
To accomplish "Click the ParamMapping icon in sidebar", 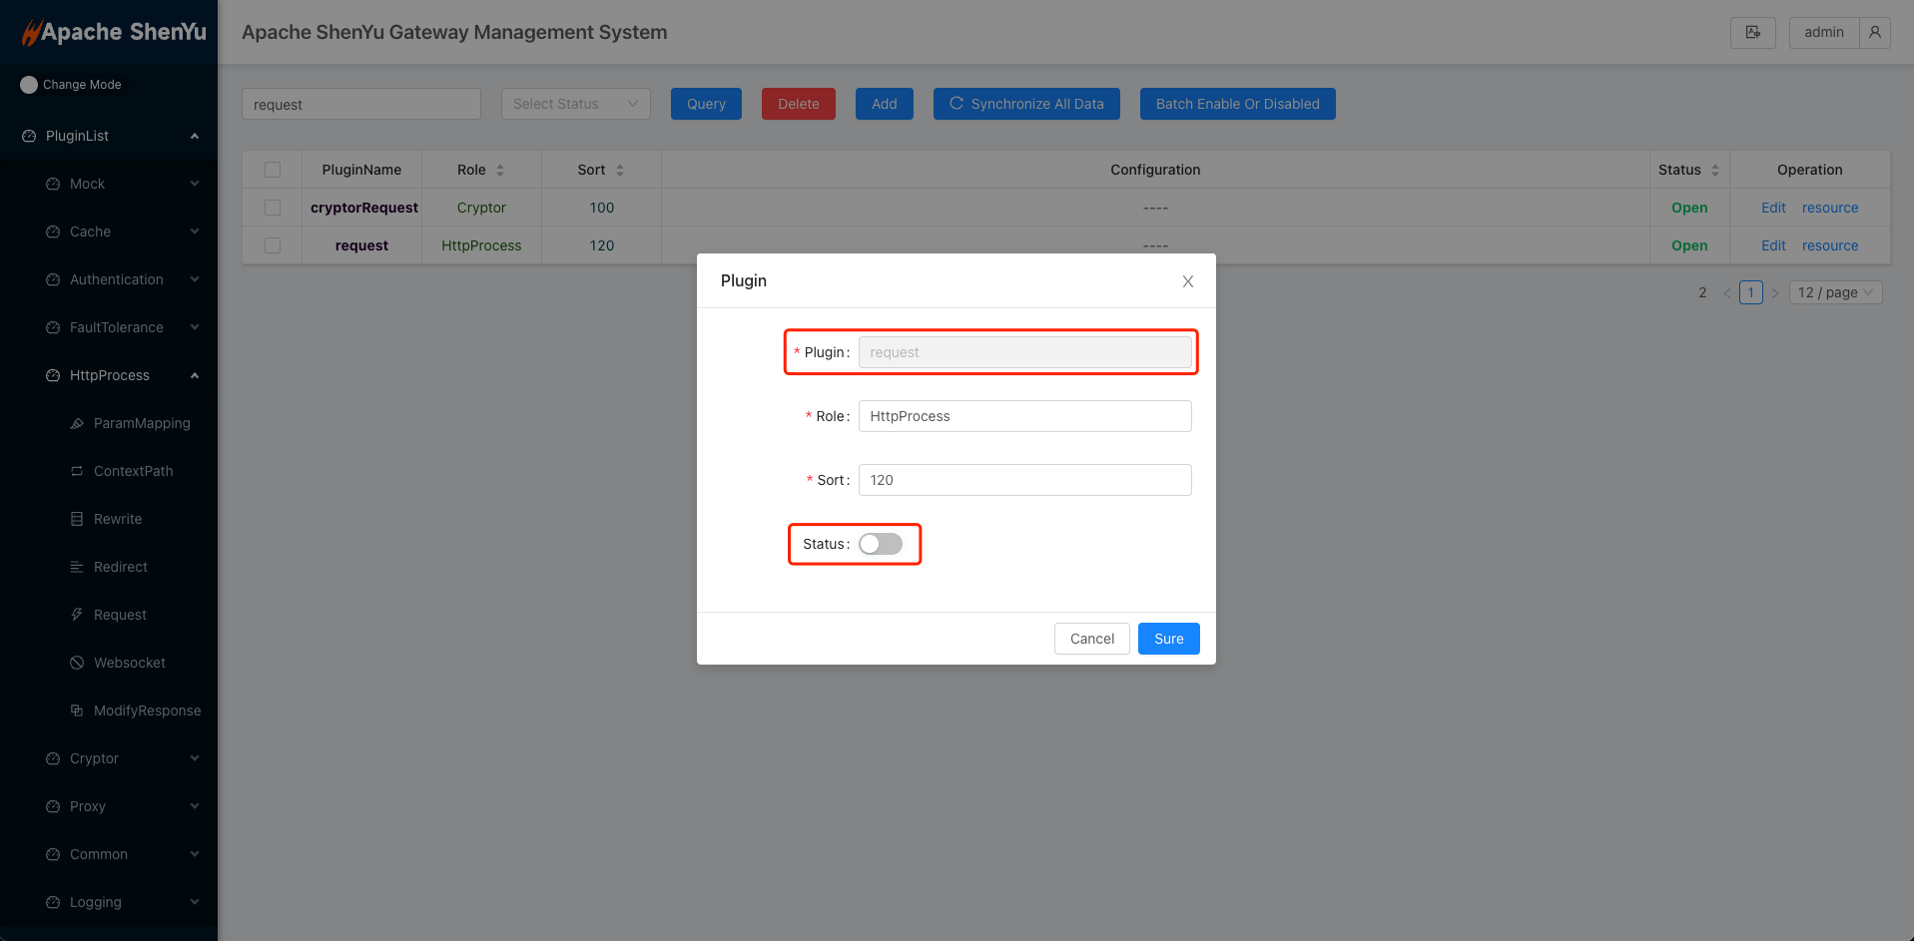I will [77, 423].
